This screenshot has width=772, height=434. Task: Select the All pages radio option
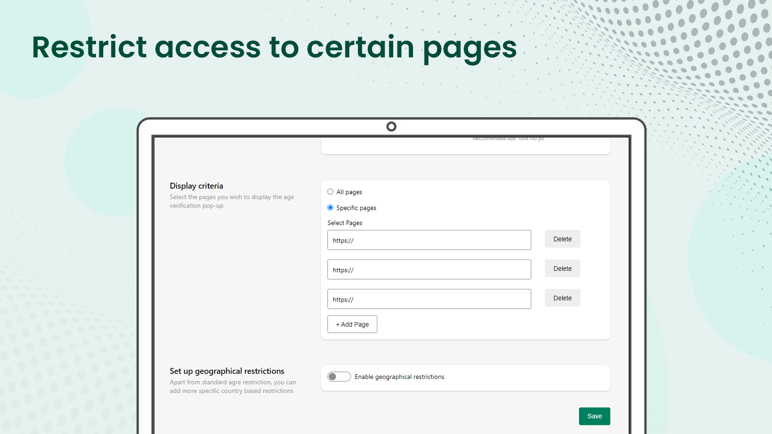(x=331, y=192)
